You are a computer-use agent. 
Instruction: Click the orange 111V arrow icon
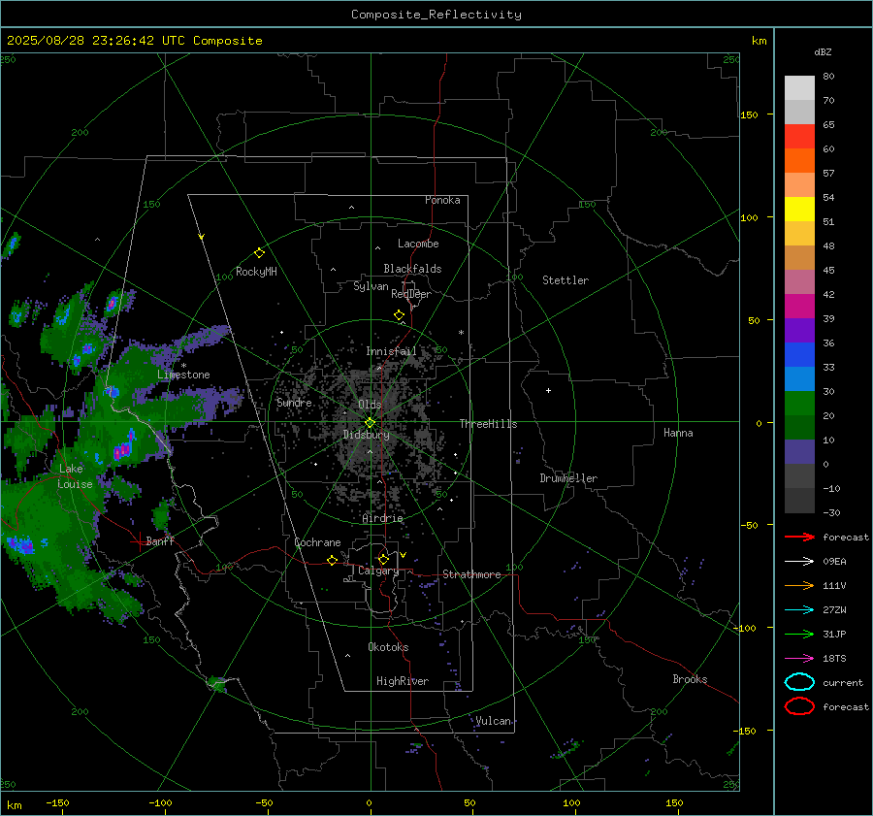(799, 585)
